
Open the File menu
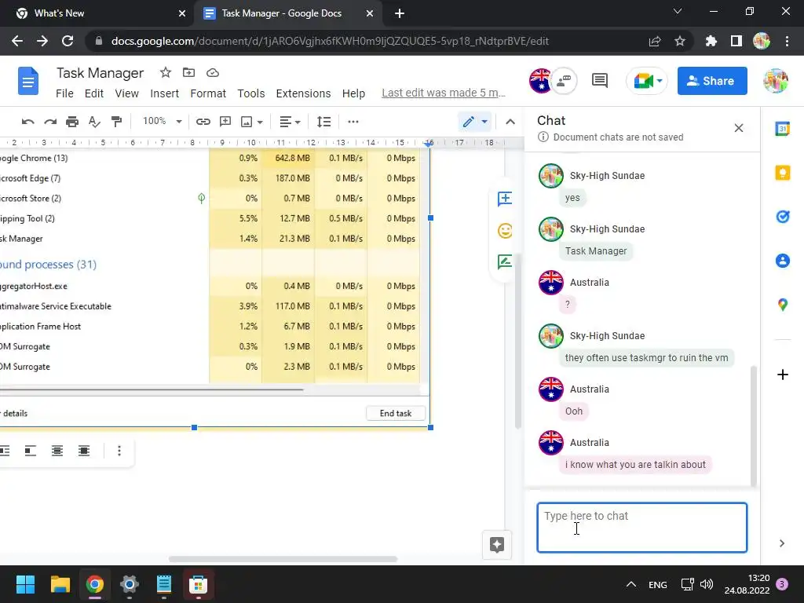(64, 93)
